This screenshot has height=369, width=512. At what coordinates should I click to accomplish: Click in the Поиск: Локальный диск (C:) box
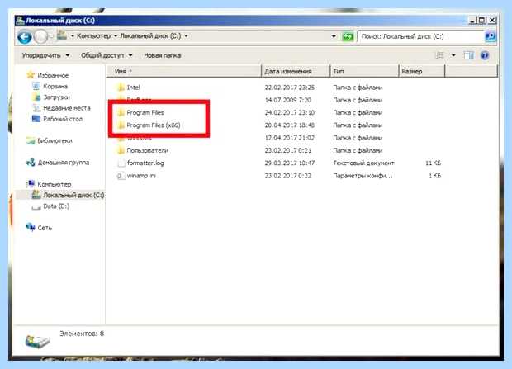(x=420, y=36)
